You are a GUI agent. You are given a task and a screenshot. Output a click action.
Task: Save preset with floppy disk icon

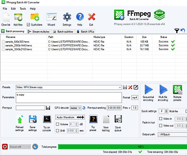tap(125, 87)
